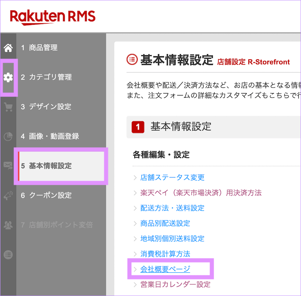Select menu item 3 デザイン設定

46,107
